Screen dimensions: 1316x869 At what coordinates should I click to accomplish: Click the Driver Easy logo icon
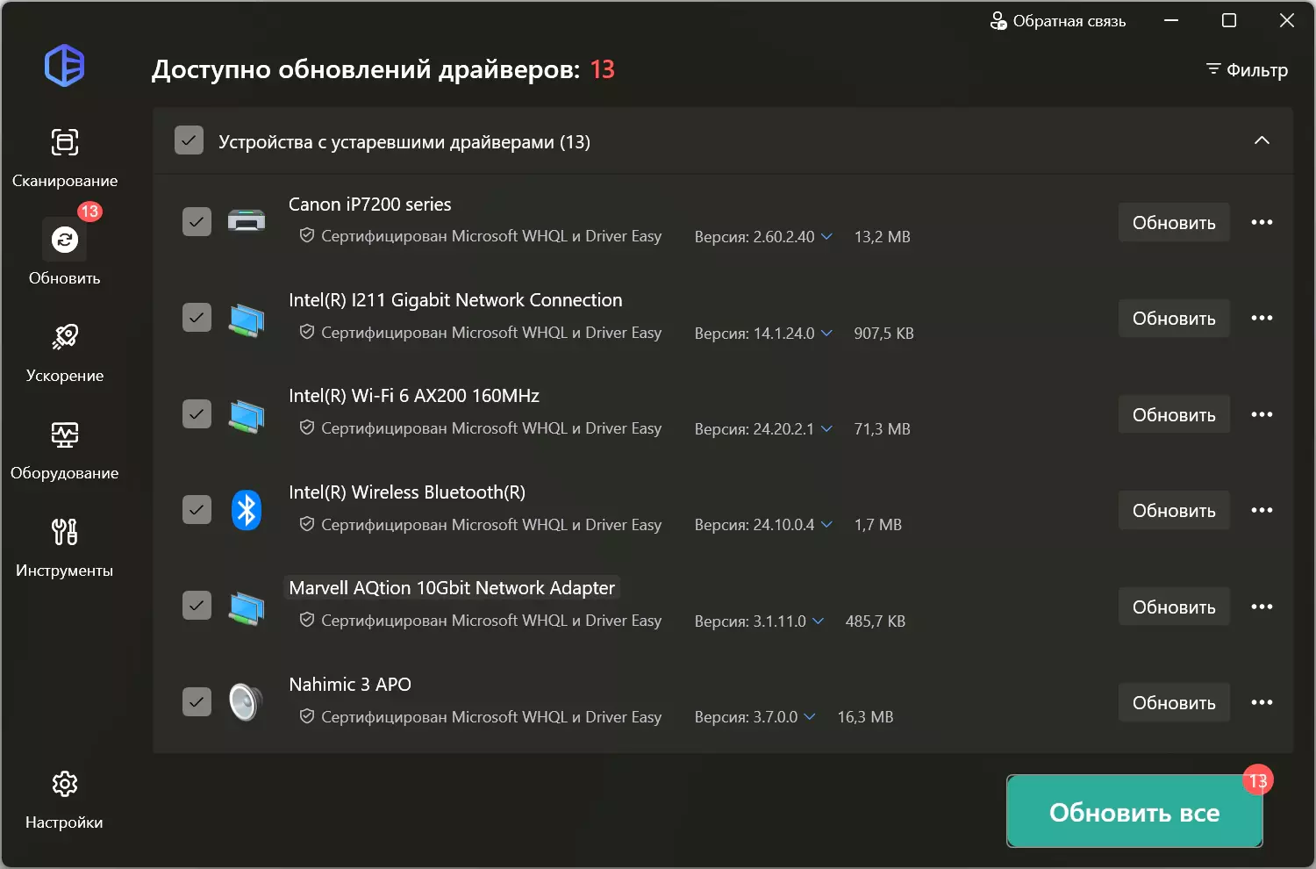pos(65,66)
